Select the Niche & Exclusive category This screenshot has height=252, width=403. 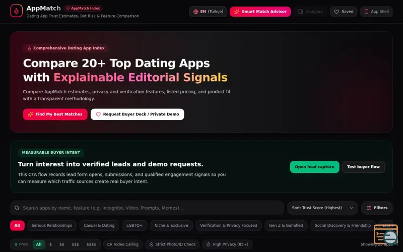171,225
